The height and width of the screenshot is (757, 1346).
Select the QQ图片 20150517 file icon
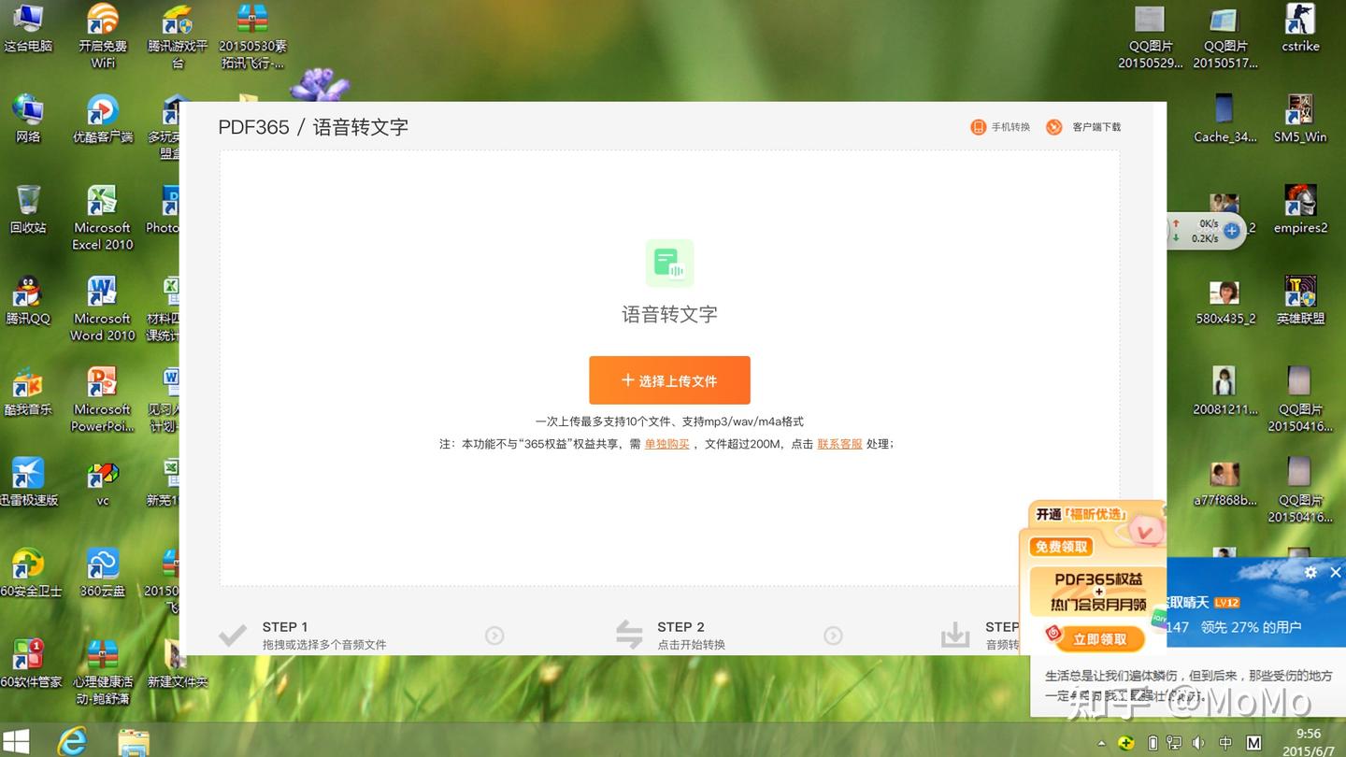click(x=1225, y=36)
